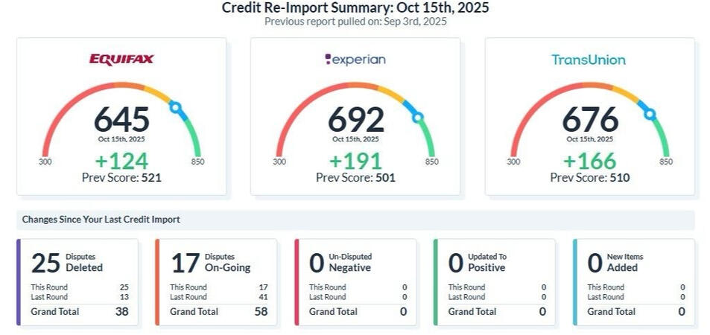Click the TransUnion +166 score change
This screenshot has width=710, height=335.
pos(589,161)
